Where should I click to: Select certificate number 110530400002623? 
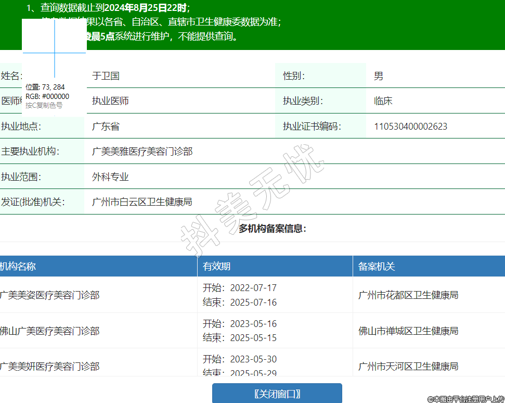pos(410,127)
